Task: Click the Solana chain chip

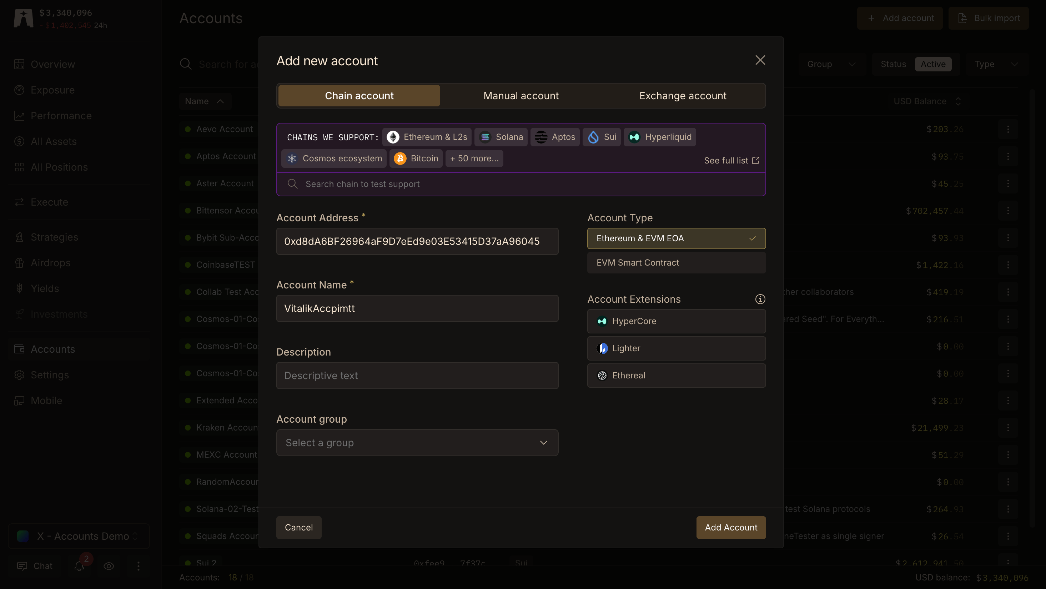Action: [x=501, y=137]
